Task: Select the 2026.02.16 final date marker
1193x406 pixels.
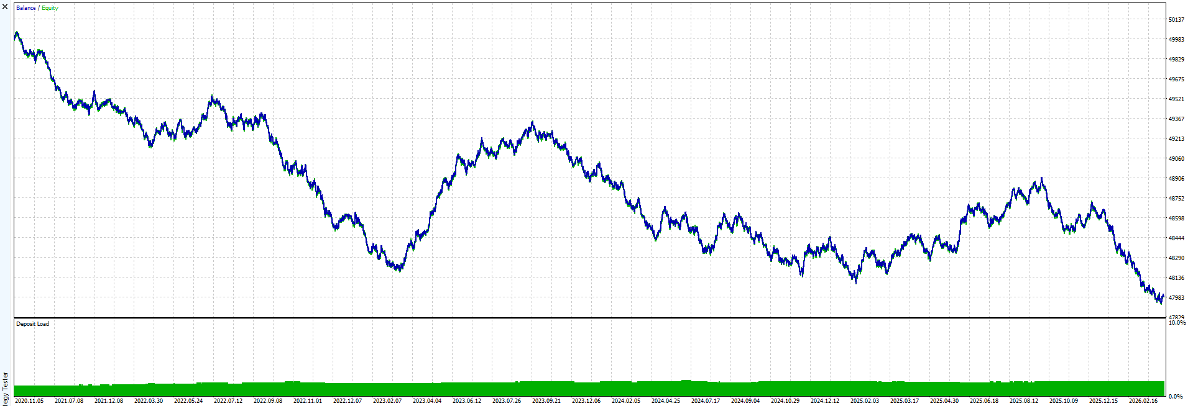Action: tap(1143, 401)
